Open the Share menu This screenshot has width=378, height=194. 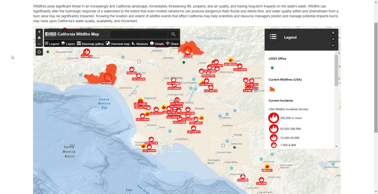click(172, 44)
